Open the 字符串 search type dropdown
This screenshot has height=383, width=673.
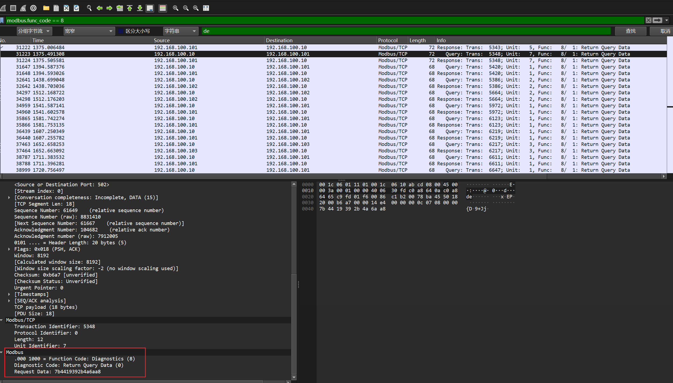[180, 31]
